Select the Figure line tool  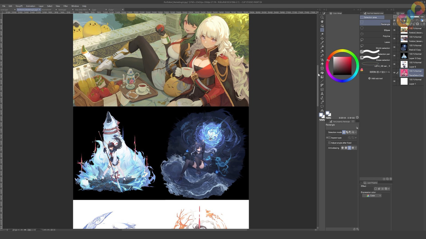322,81
